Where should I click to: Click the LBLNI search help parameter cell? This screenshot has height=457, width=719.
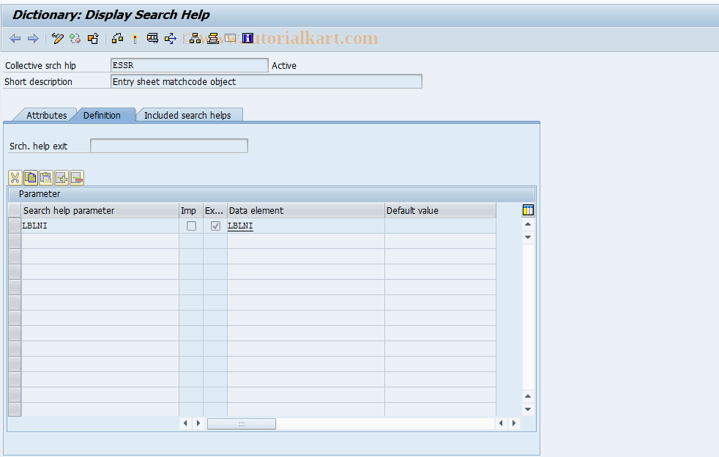(100, 226)
